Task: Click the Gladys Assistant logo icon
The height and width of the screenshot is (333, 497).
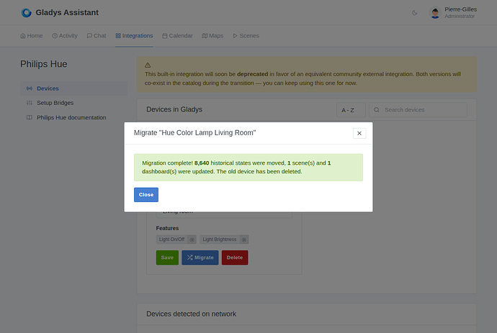Action: click(x=27, y=13)
